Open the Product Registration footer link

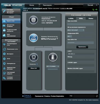pos(57,96)
